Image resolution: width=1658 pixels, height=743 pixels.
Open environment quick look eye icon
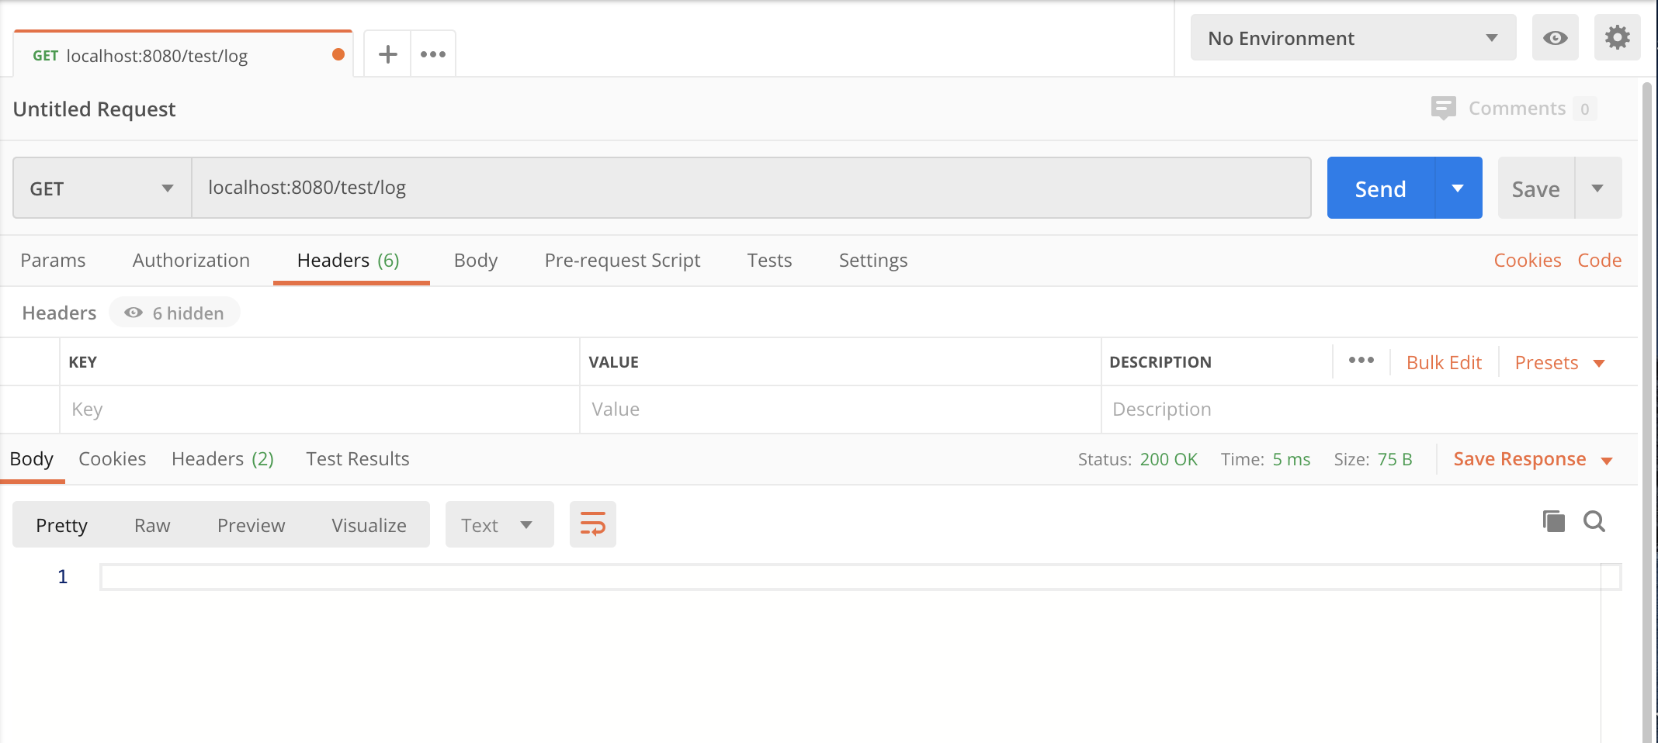pyautogui.click(x=1555, y=37)
